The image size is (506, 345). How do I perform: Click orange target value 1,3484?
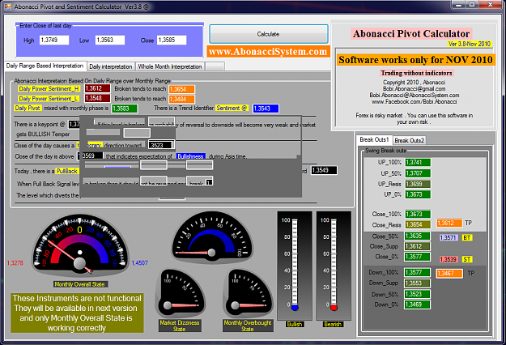tap(181, 99)
